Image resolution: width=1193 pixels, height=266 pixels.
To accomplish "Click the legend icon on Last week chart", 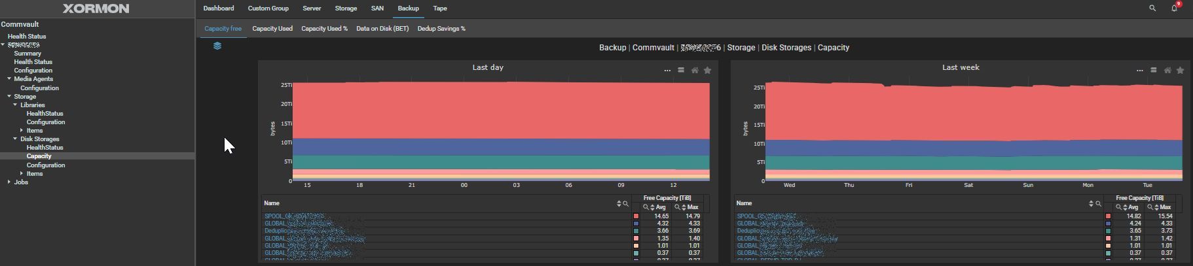I will (1154, 71).
